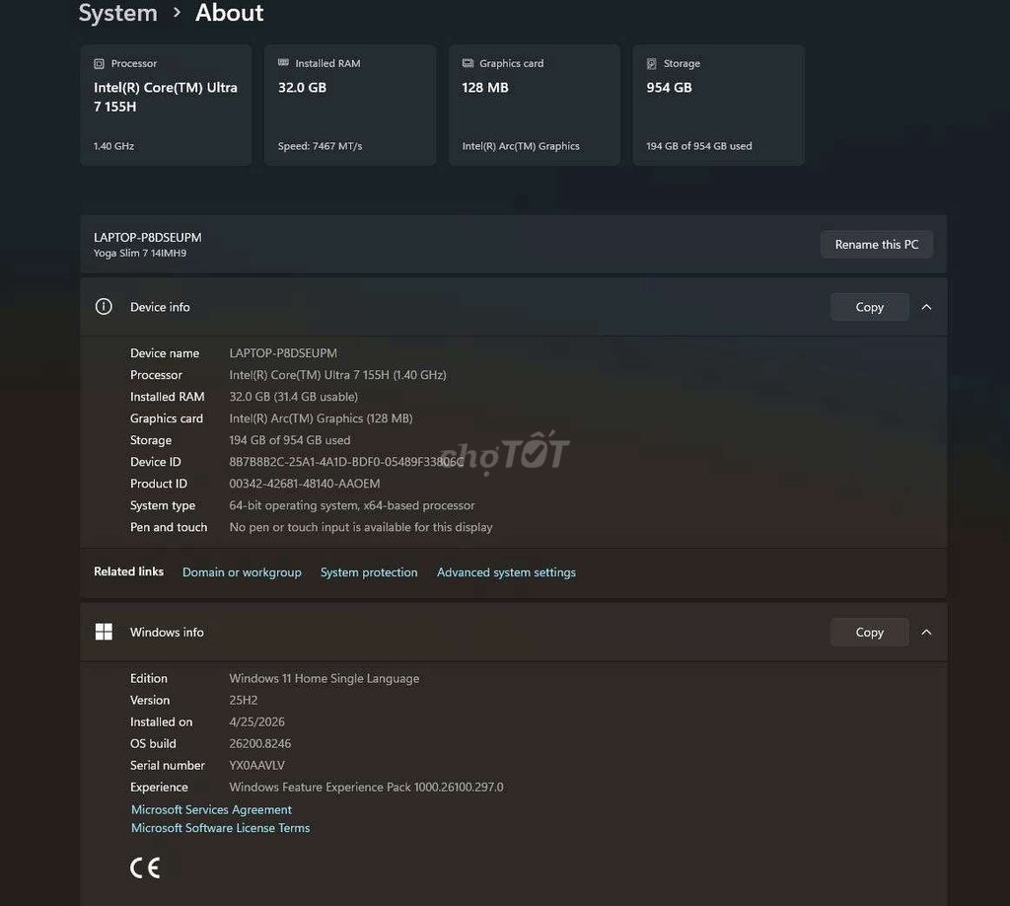Click the Processor chip icon
This screenshot has width=1010, height=906.
tap(99, 64)
